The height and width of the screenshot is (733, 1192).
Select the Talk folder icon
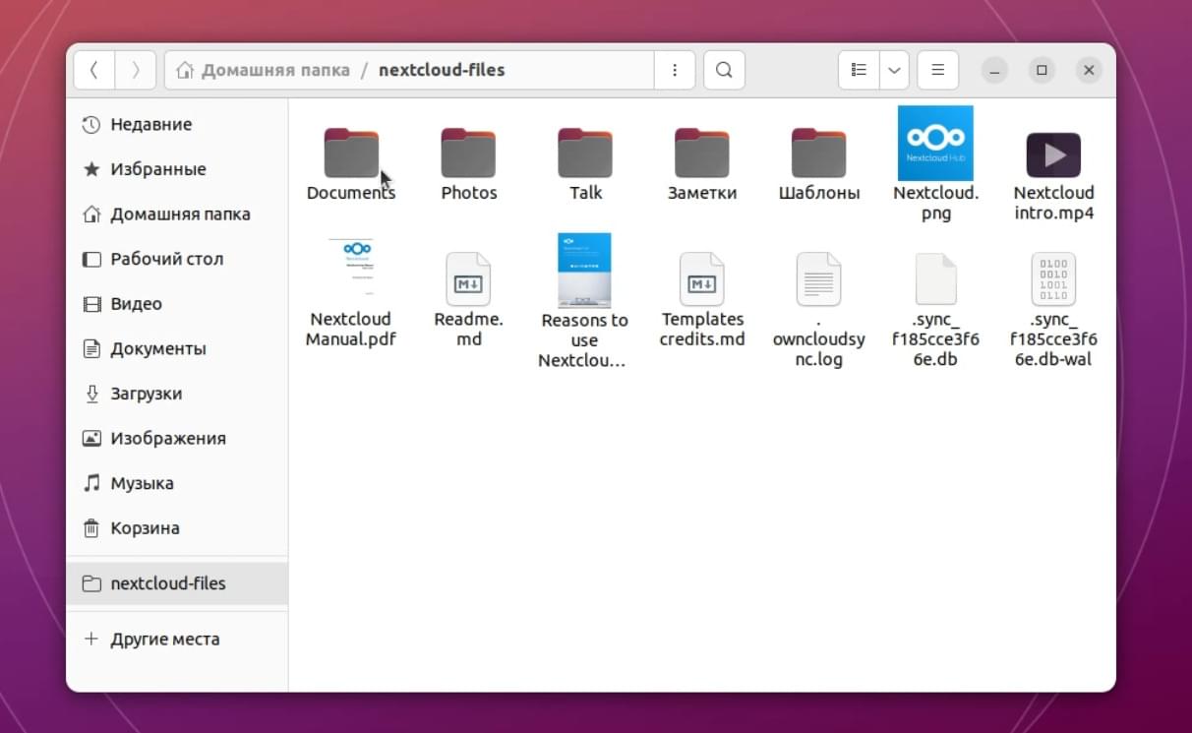pos(585,153)
